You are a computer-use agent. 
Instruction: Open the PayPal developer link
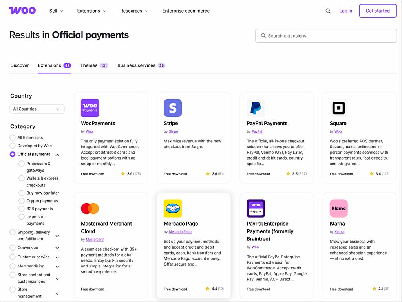(x=257, y=131)
